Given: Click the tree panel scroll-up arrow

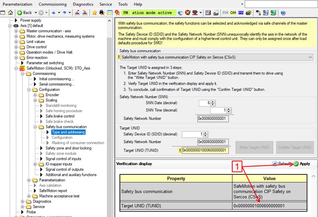Looking at the screenshot, I should (109, 21).
